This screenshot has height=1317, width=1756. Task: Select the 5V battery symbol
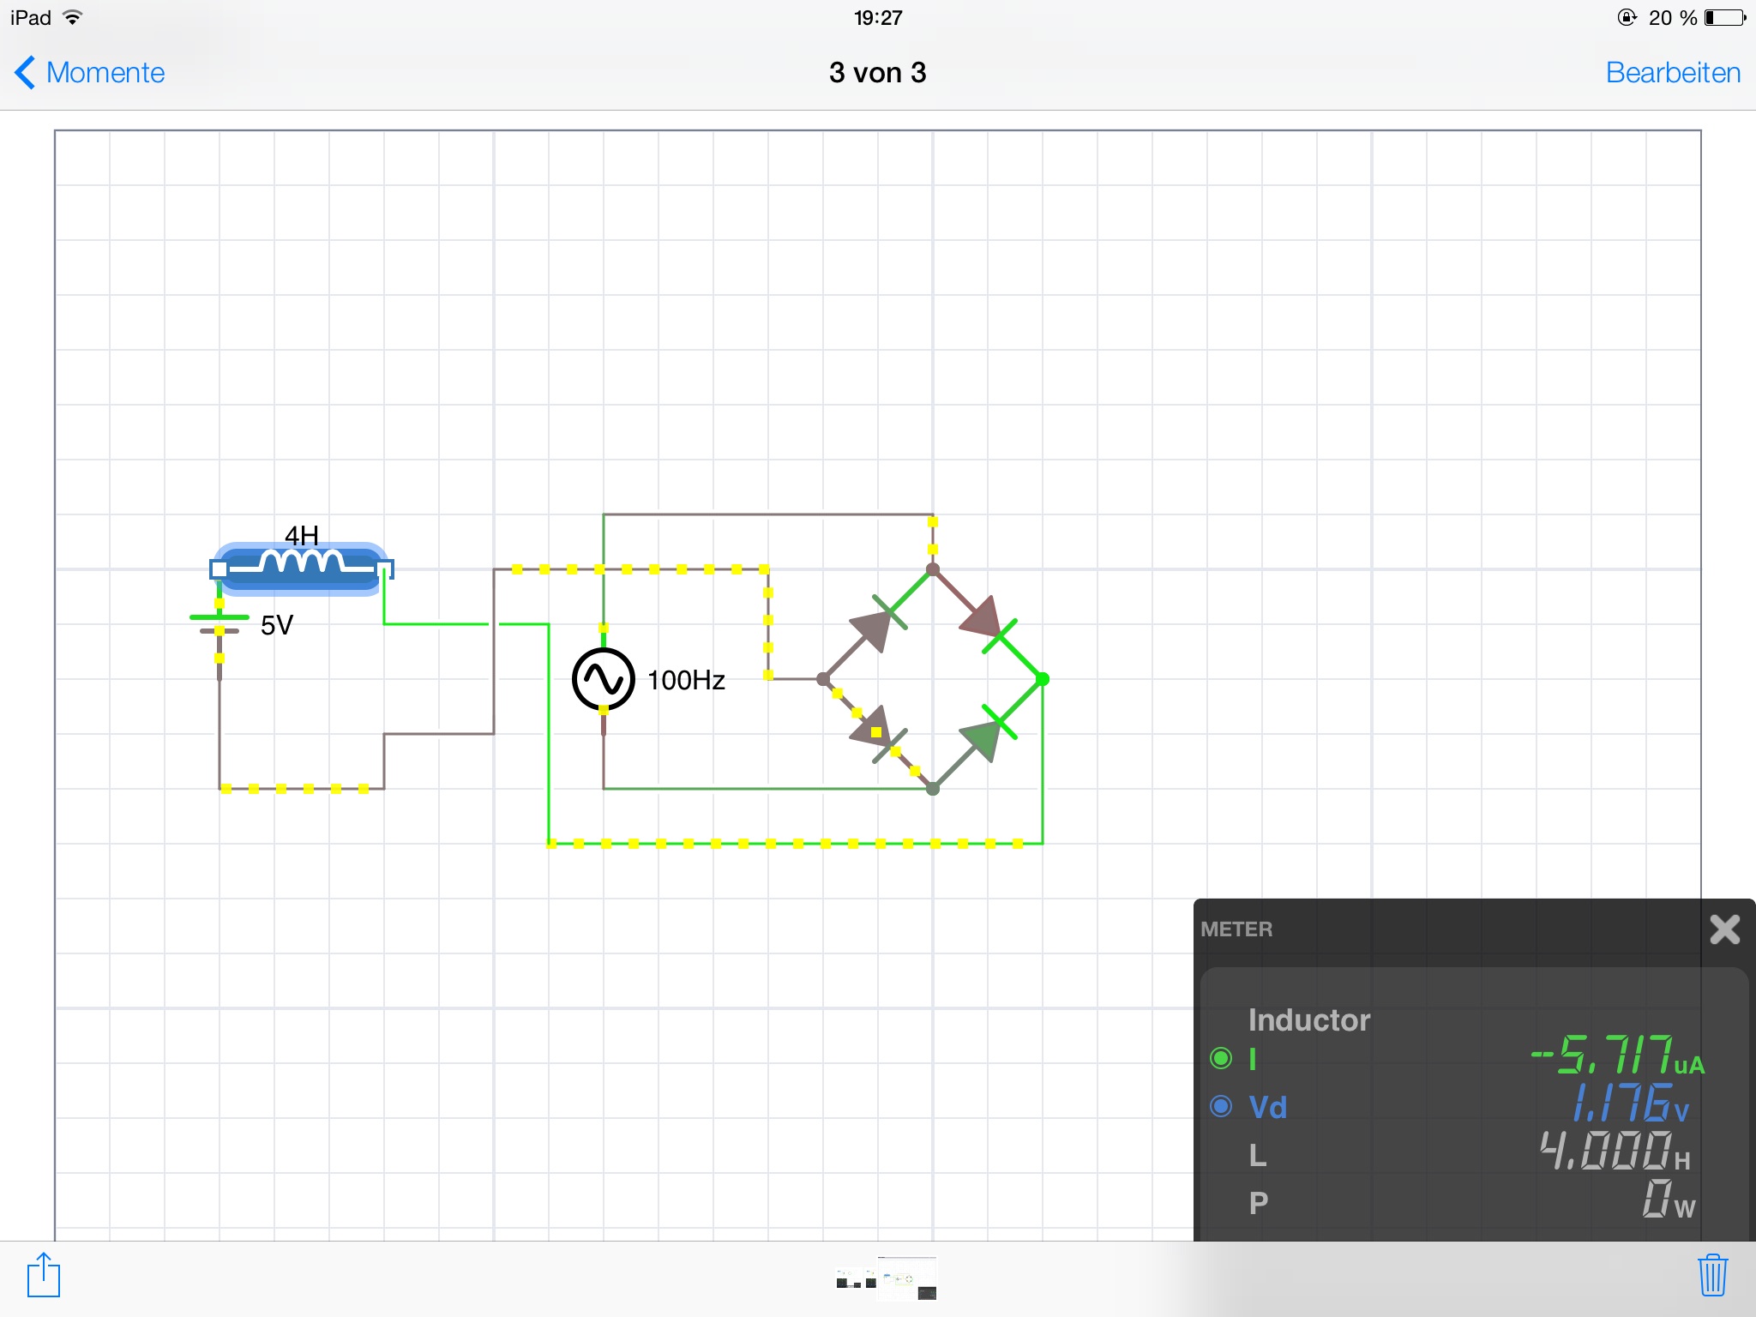(x=219, y=624)
